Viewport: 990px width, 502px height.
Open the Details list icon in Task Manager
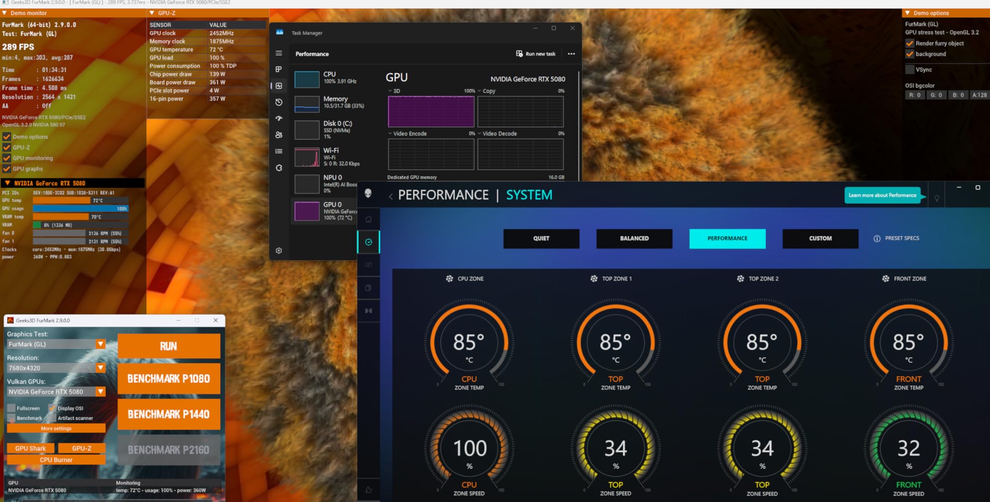click(279, 152)
